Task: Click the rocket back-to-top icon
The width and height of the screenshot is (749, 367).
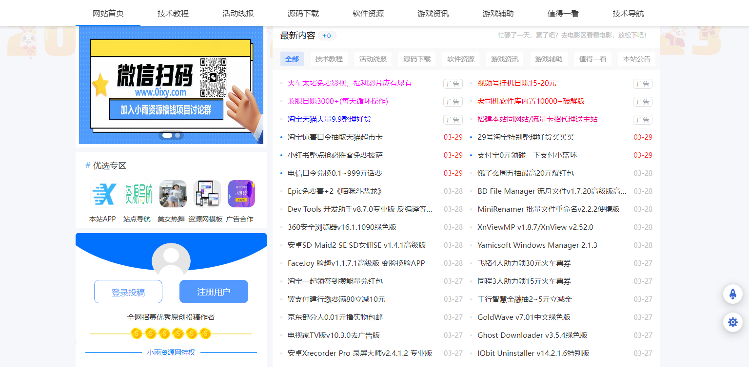Action: pyautogui.click(x=733, y=294)
